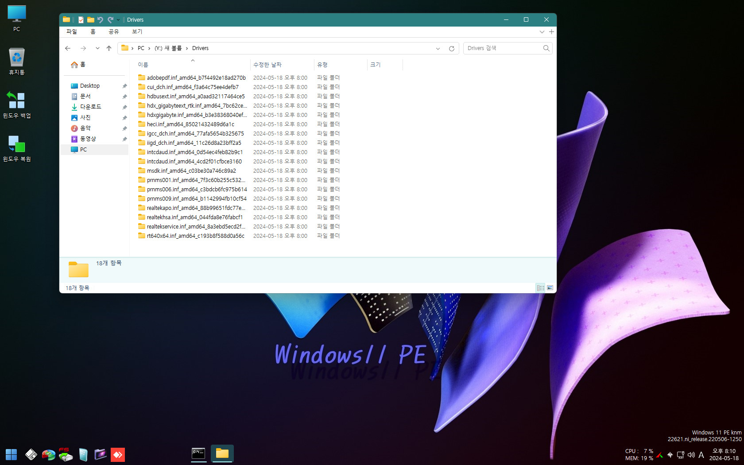Screen dimensions: 744x465
Task: Expand the ribbon with the chevron
Action: pyautogui.click(x=542, y=32)
